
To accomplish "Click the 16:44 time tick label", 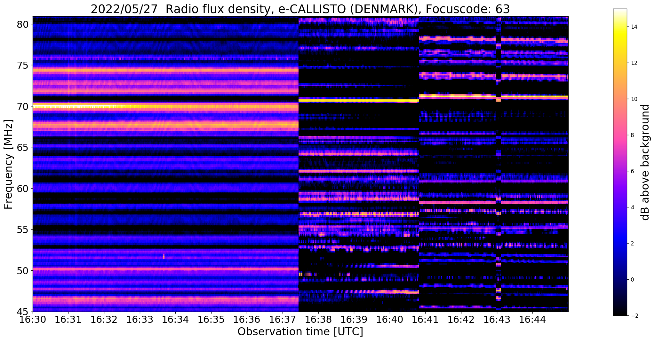I will 532,319.
